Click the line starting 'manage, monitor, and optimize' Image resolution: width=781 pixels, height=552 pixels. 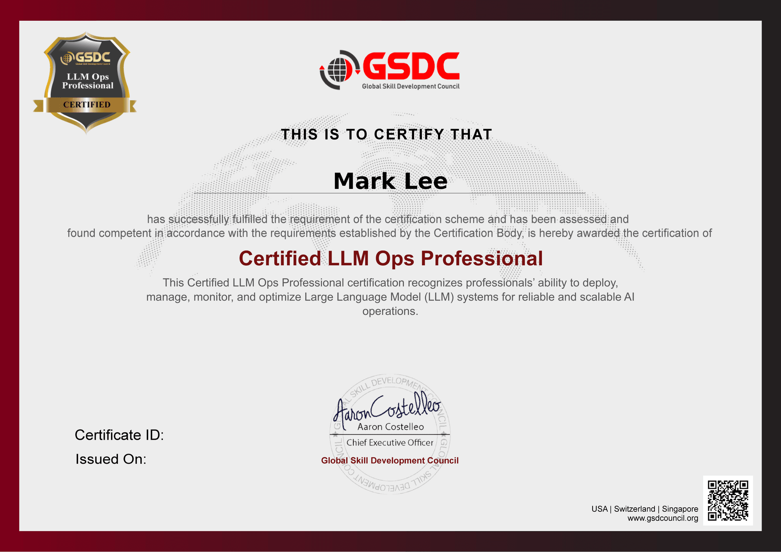click(x=390, y=297)
